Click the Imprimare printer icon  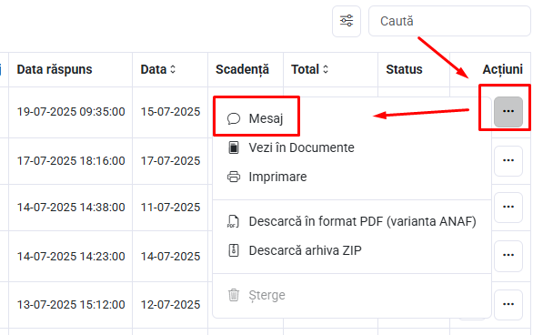point(234,177)
